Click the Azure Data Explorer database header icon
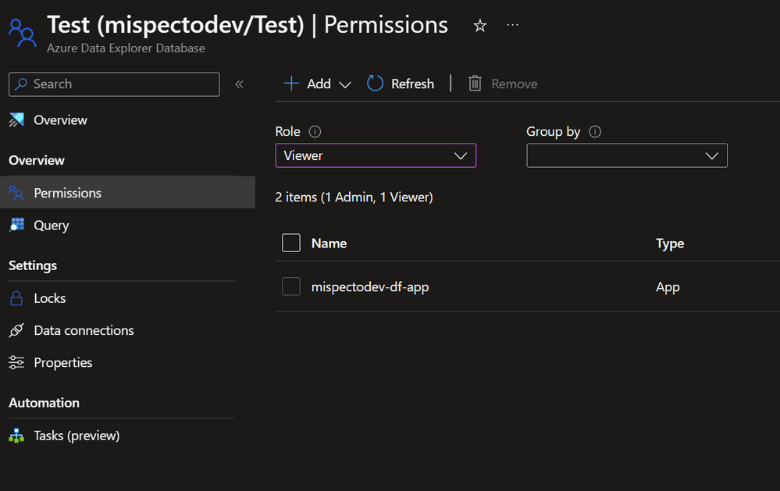This screenshot has height=491, width=780. 21,32
